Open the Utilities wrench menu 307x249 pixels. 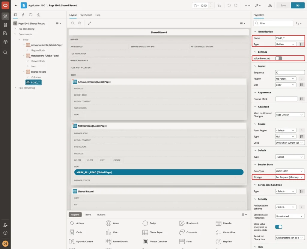click(x=258, y=5)
